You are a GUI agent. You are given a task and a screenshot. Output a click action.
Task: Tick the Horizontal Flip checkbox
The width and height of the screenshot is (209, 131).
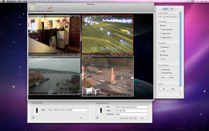pyautogui.click(x=161, y=73)
